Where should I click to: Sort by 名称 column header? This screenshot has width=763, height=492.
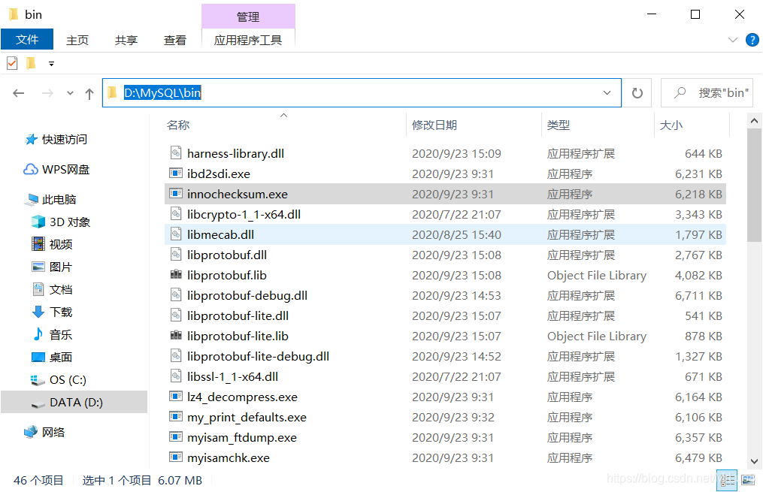click(178, 125)
